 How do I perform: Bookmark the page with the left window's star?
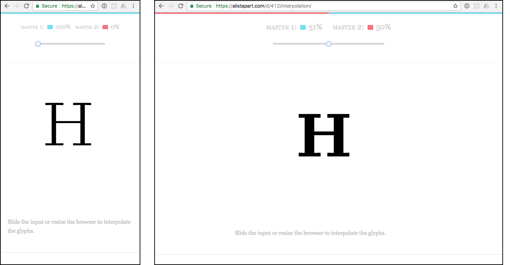click(93, 6)
